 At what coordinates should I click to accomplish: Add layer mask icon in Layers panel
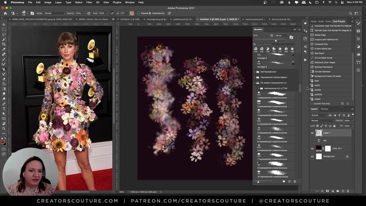(x=327, y=191)
